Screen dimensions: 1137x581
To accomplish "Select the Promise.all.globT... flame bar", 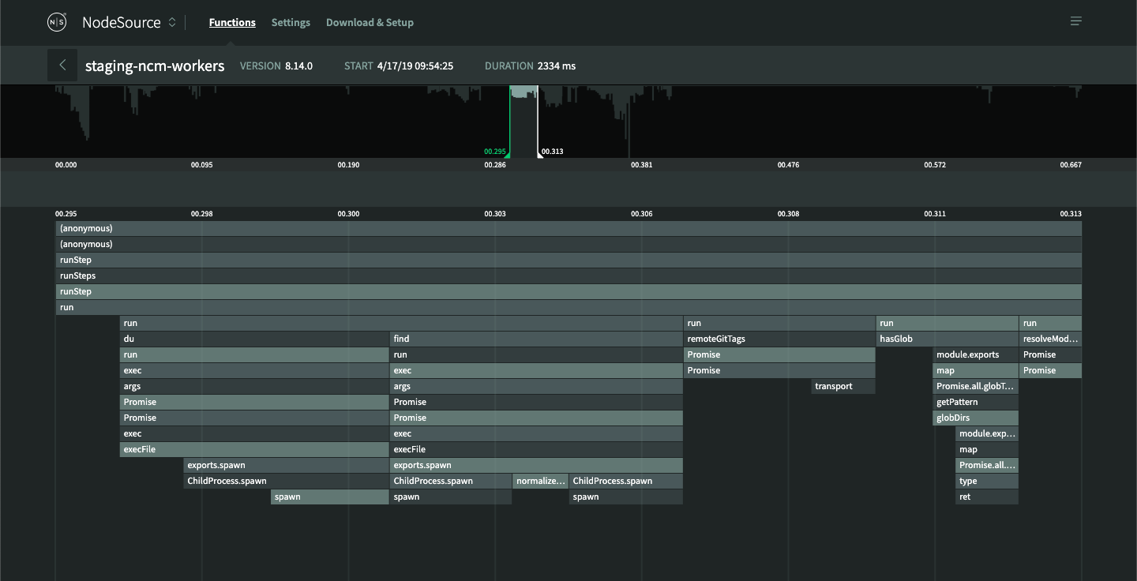I will (975, 387).
